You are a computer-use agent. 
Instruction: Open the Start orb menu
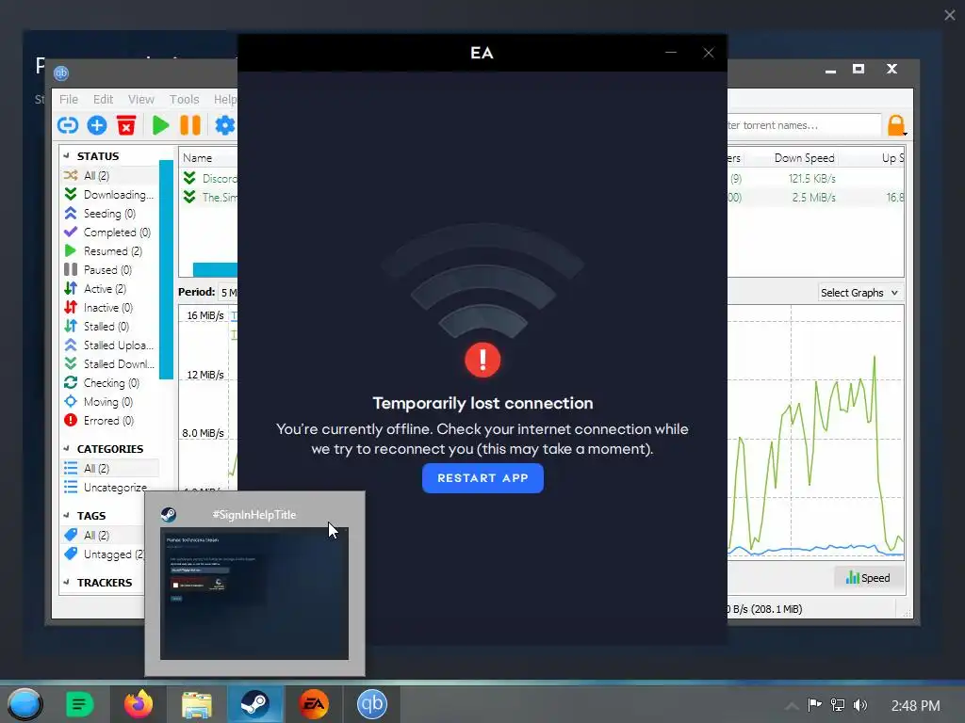(25, 704)
